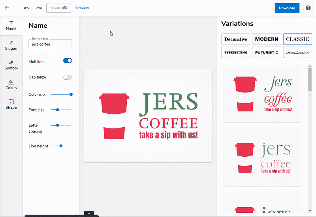Viewport: 316px width, 217px height.
Task: Select the Decorative variation style
Action: click(235, 39)
